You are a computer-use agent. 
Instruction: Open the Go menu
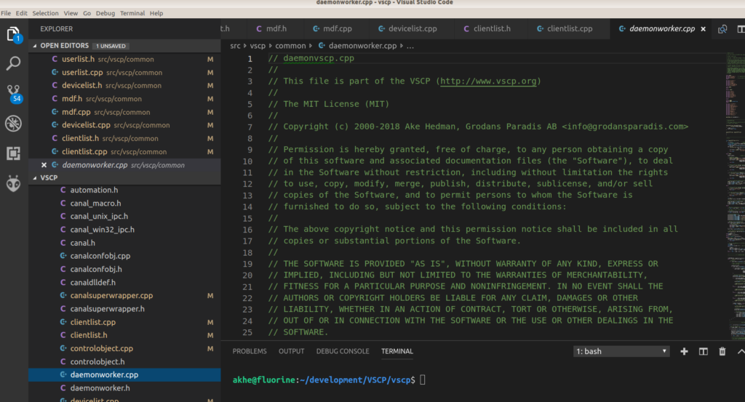[87, 13]
